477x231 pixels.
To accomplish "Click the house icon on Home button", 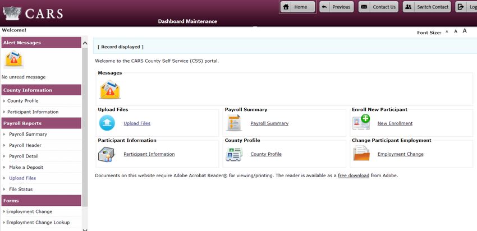I will pos(286,7).
